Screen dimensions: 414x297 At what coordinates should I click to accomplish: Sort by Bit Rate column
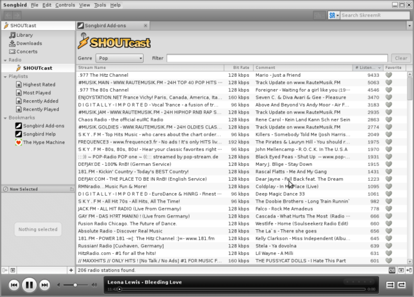(239, 67)
